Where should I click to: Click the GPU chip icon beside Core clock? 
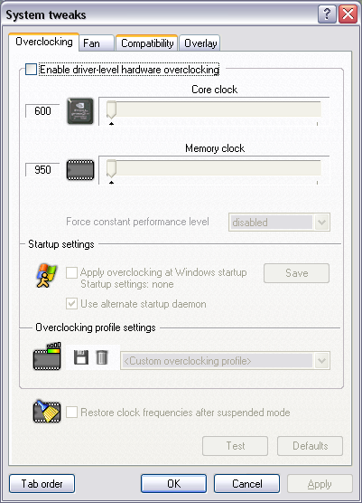click(x=80, y=111)
